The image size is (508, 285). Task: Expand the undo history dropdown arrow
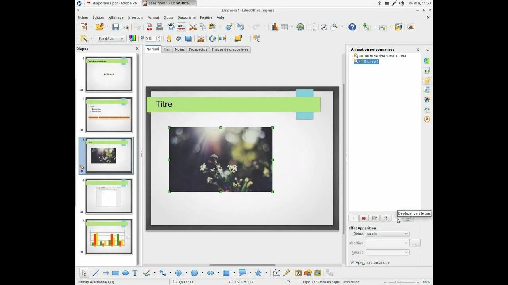(x=248, y=27)
